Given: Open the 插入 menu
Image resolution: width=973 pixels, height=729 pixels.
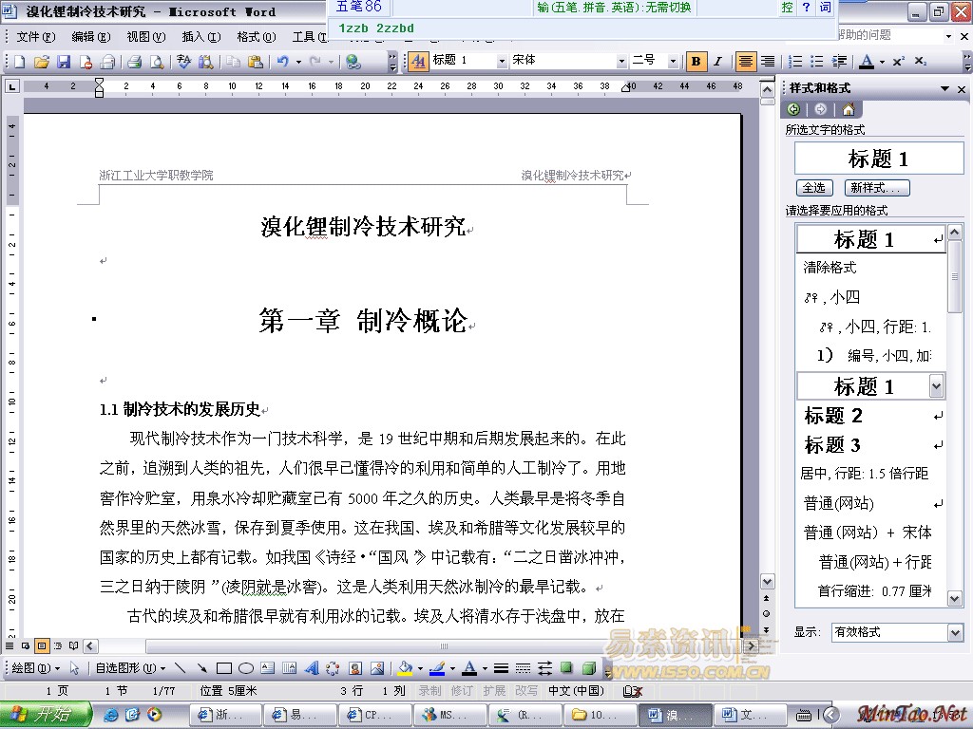Looking at the screenshot, I should point(200,36).
